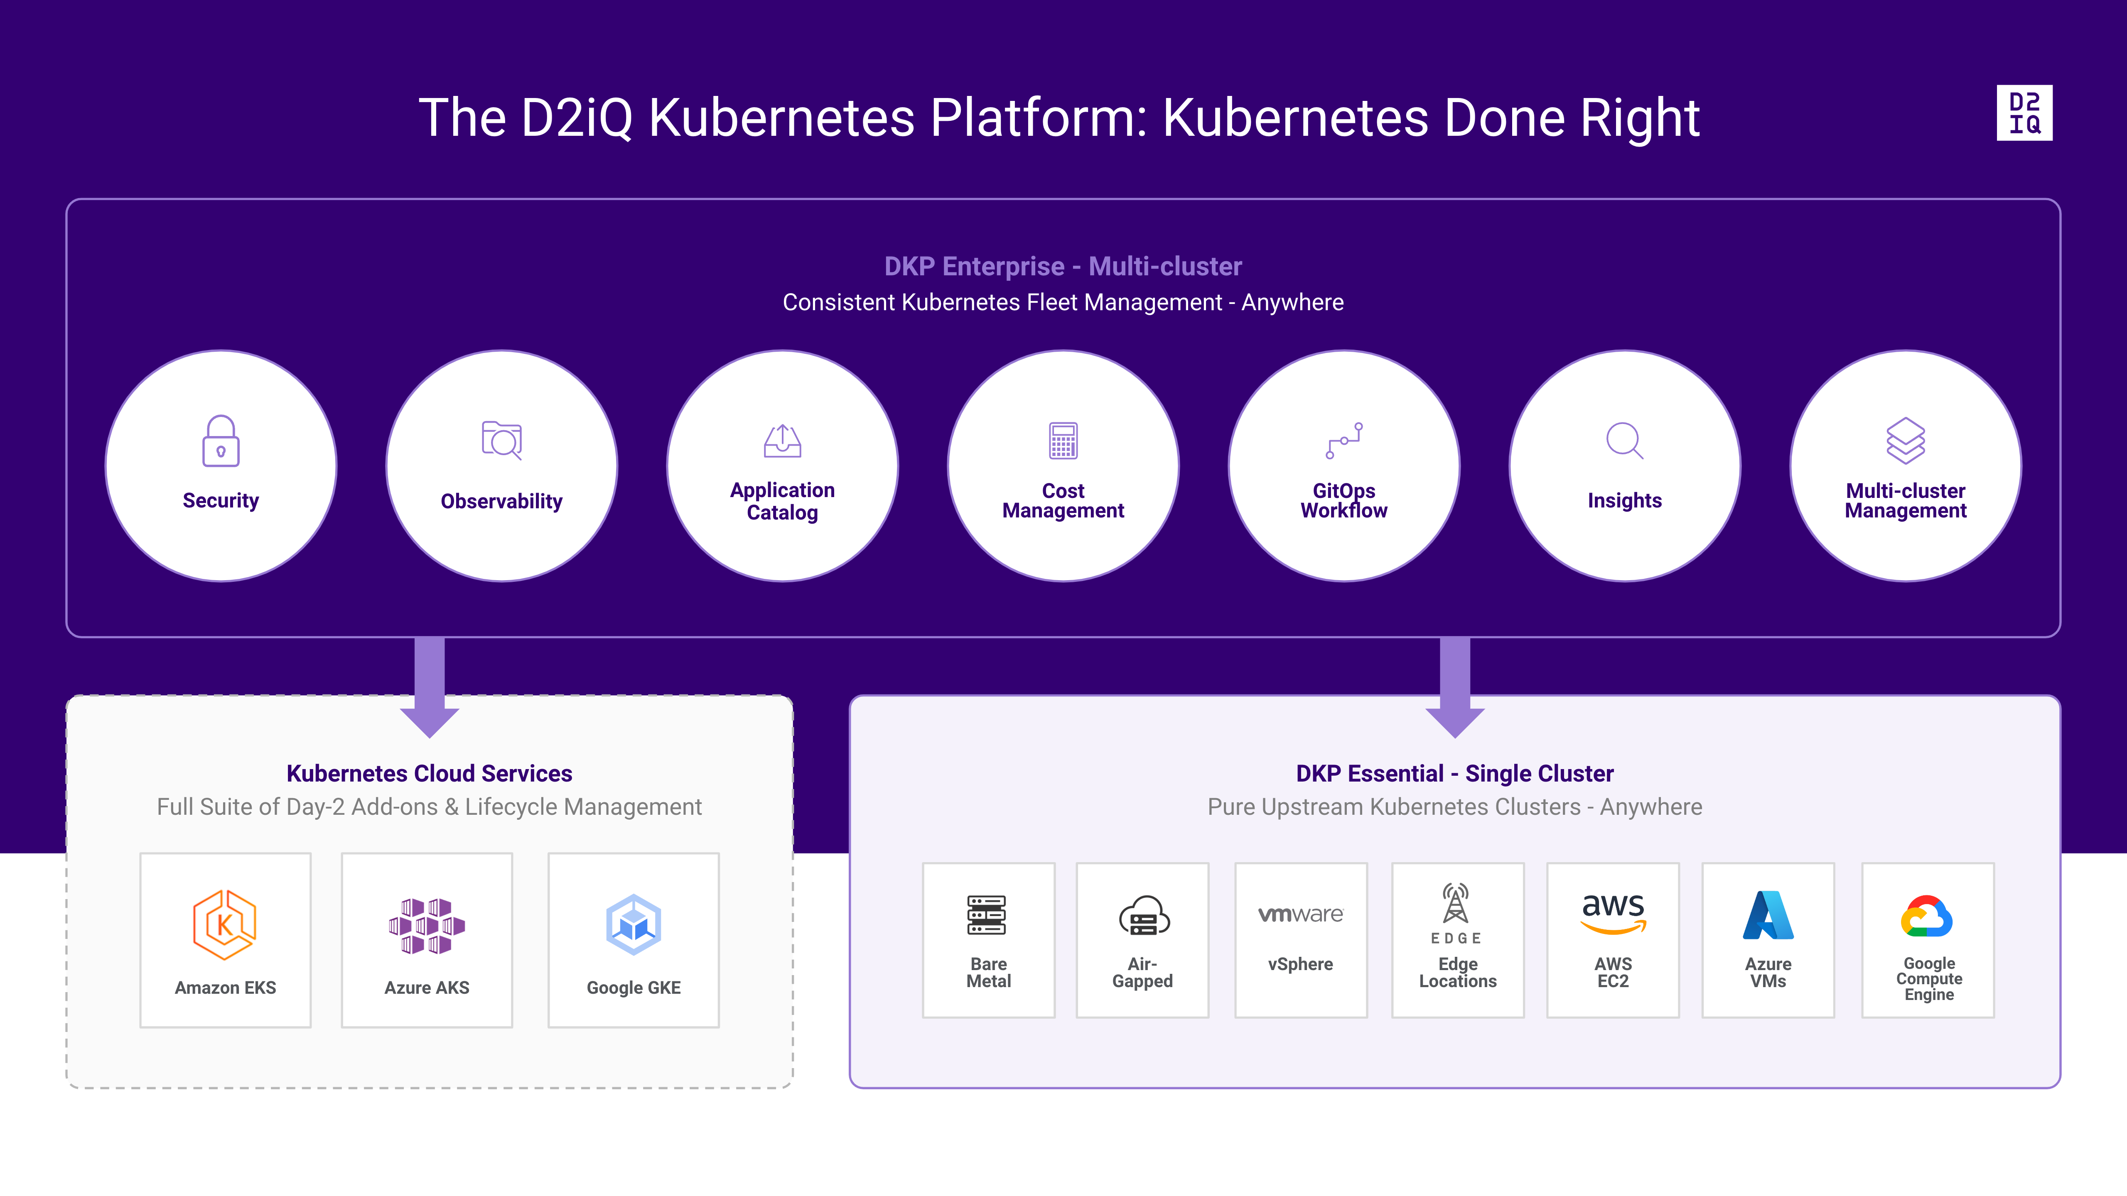Click the Consistent Kubernetes Fleet Management subtitle
Viewport: 2127px width, 1196px height.
(x=1063, y=302)
